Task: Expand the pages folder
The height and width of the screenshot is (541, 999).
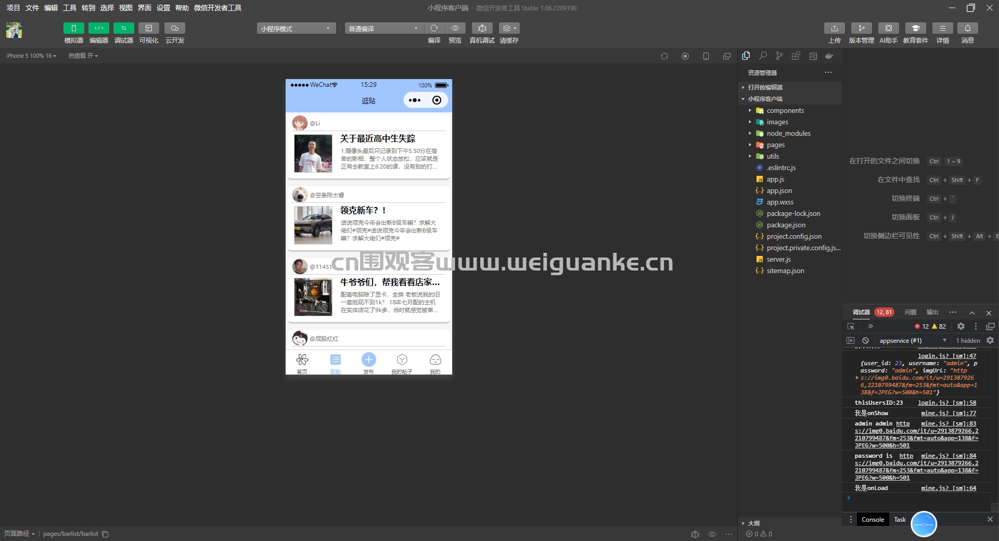Action: tap(790, 145)
